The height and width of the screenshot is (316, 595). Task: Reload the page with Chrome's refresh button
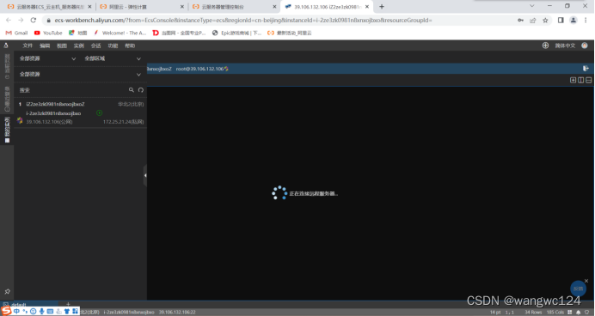pos(34,20)
